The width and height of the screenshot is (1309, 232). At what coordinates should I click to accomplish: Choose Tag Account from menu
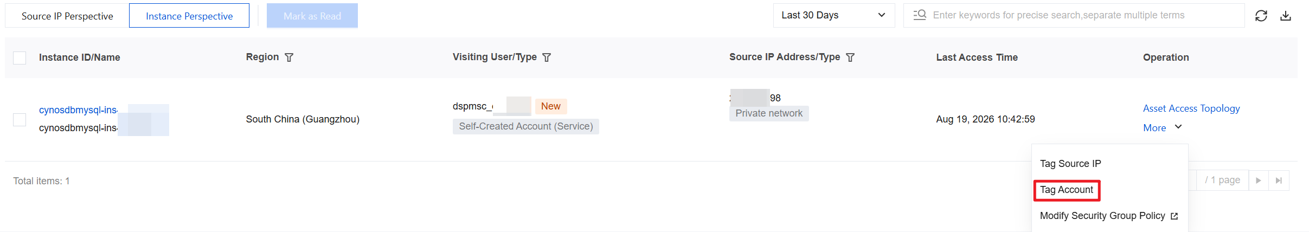[1067, 190]
